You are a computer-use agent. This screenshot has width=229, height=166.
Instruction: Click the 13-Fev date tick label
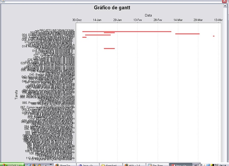[138, 20]
